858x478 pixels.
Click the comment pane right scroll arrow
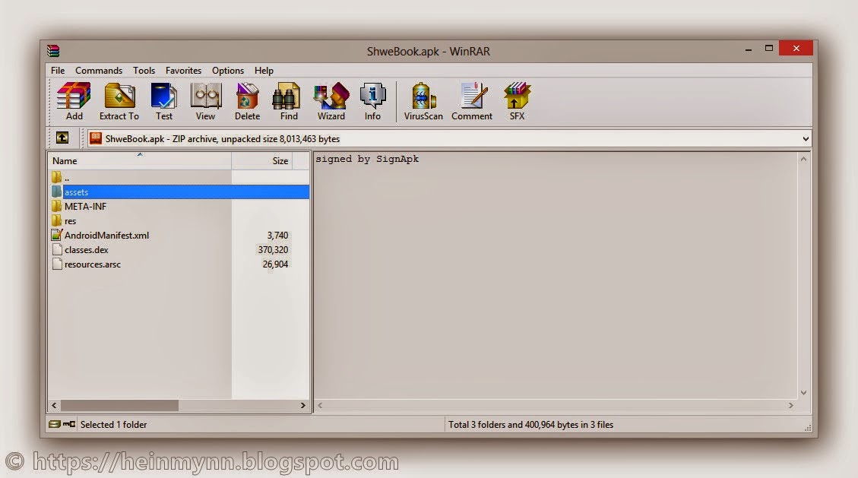coord(790,405)
